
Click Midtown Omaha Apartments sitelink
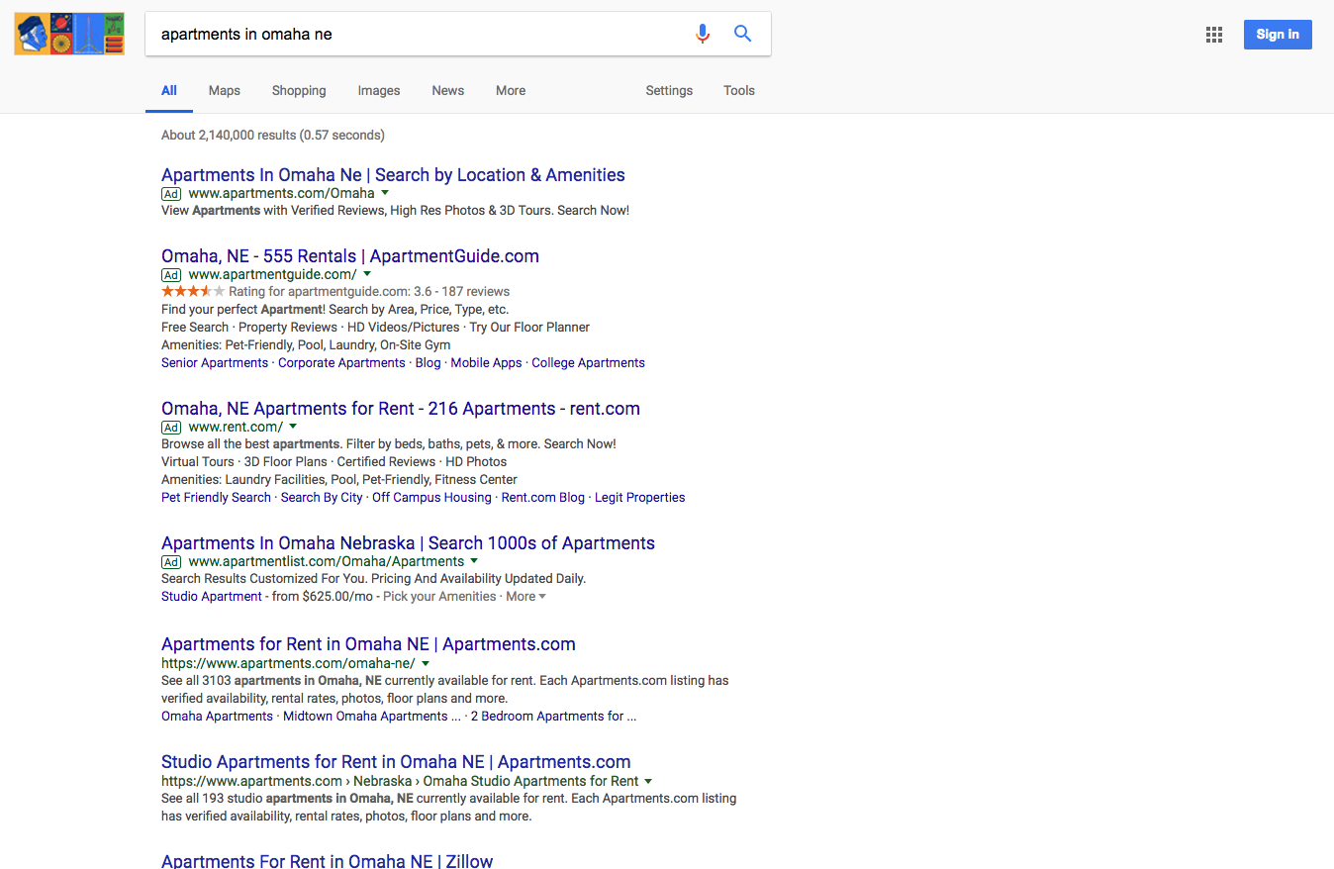(372, 717)
